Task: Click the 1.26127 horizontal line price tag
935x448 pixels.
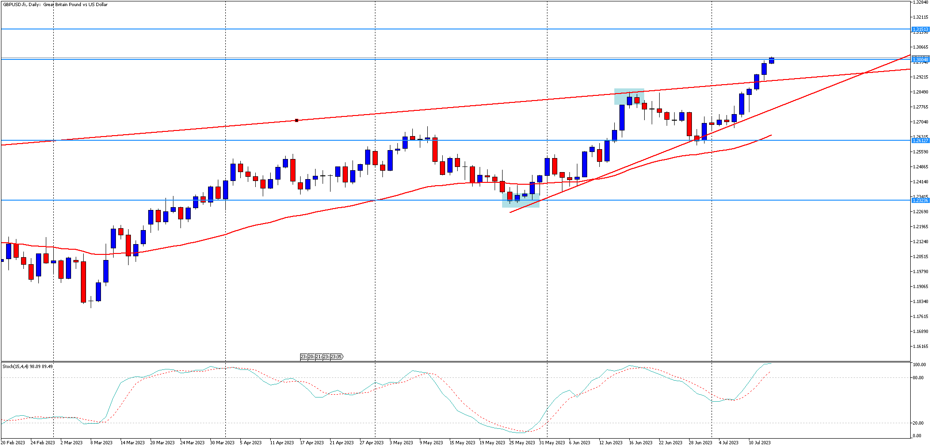Action: click(x=921, y=140)
